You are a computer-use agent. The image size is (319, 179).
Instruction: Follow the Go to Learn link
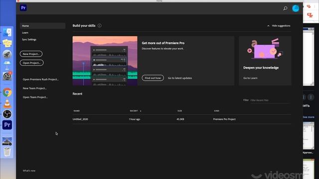pyautogui.click(x=250, y=78)
